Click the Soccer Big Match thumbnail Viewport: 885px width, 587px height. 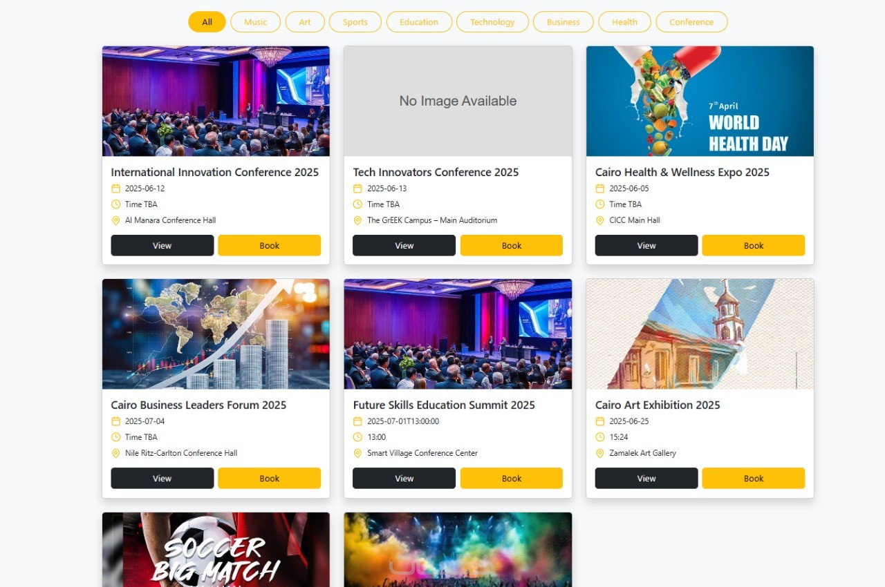click(x=216, y=550)
